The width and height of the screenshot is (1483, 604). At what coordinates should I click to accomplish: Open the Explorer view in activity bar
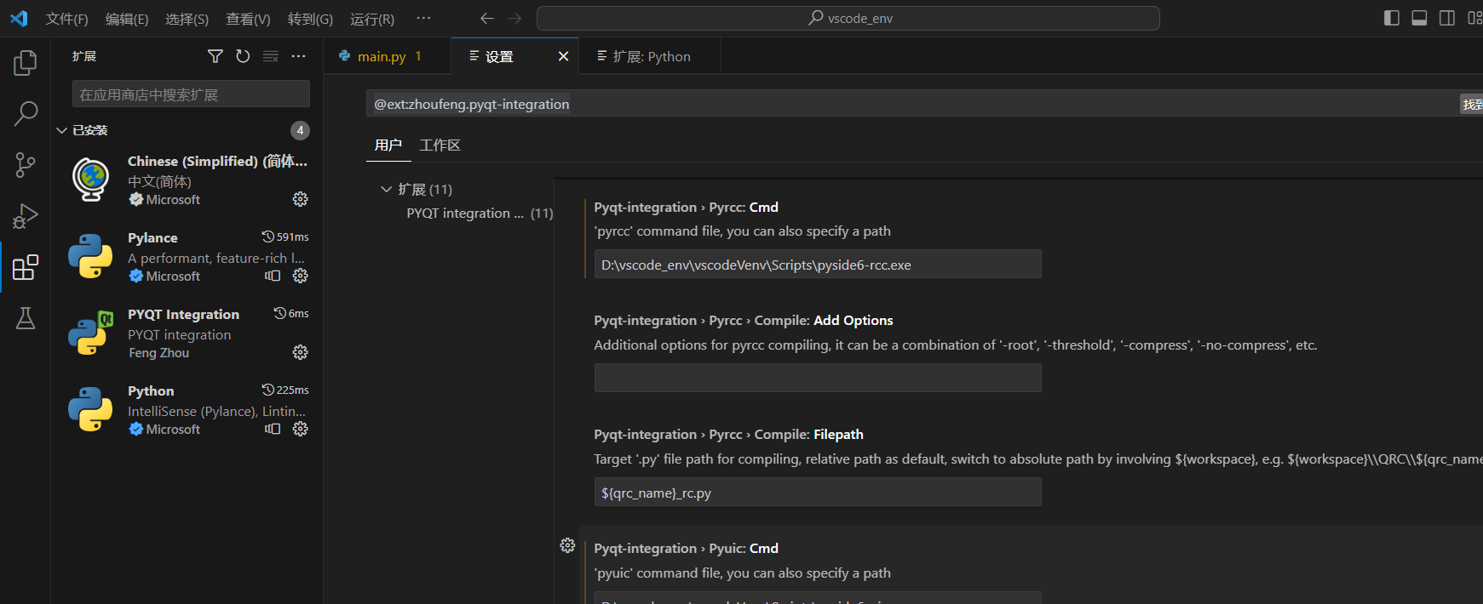[26, 63]
